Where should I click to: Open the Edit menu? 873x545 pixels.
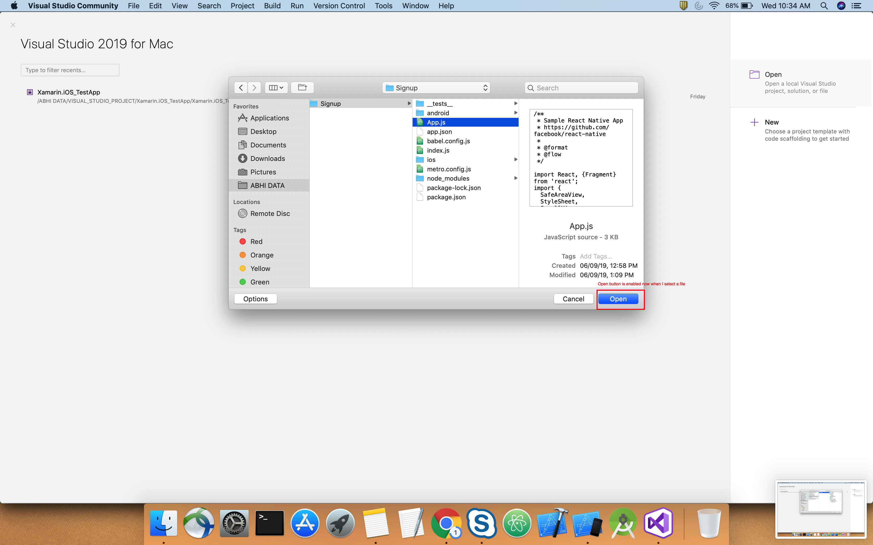155,6
